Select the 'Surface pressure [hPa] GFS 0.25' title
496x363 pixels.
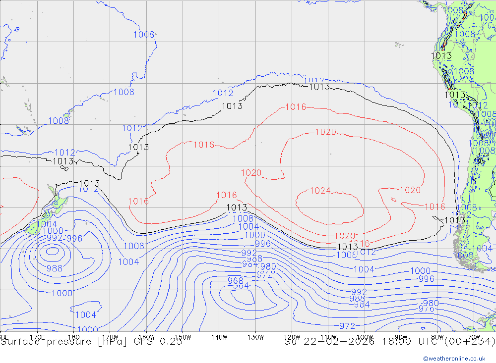91,342
